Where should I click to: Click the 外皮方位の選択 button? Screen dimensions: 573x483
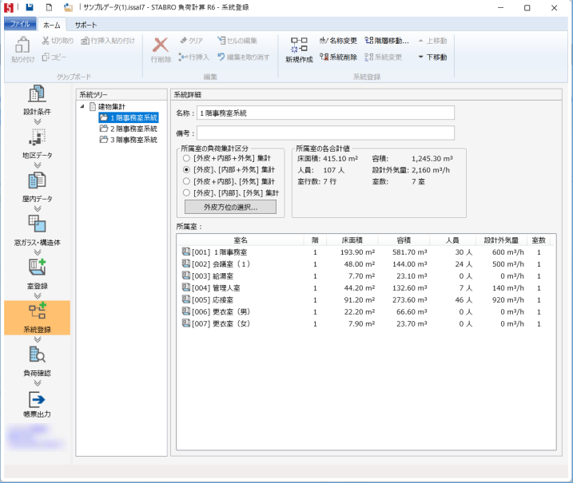click(x=230, y=208)
